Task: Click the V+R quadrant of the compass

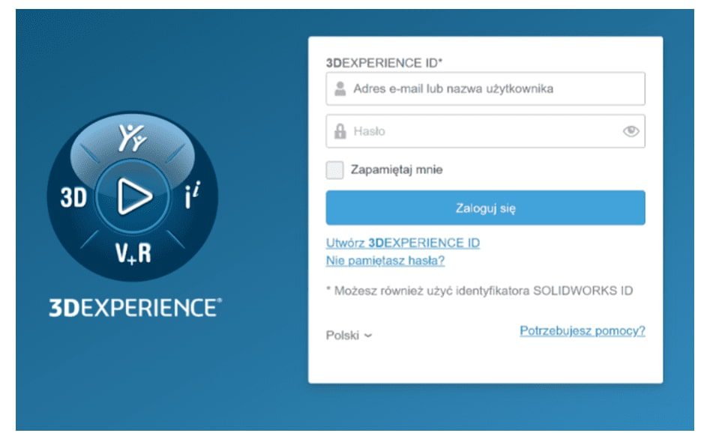Action: click(x=133, y=254)
